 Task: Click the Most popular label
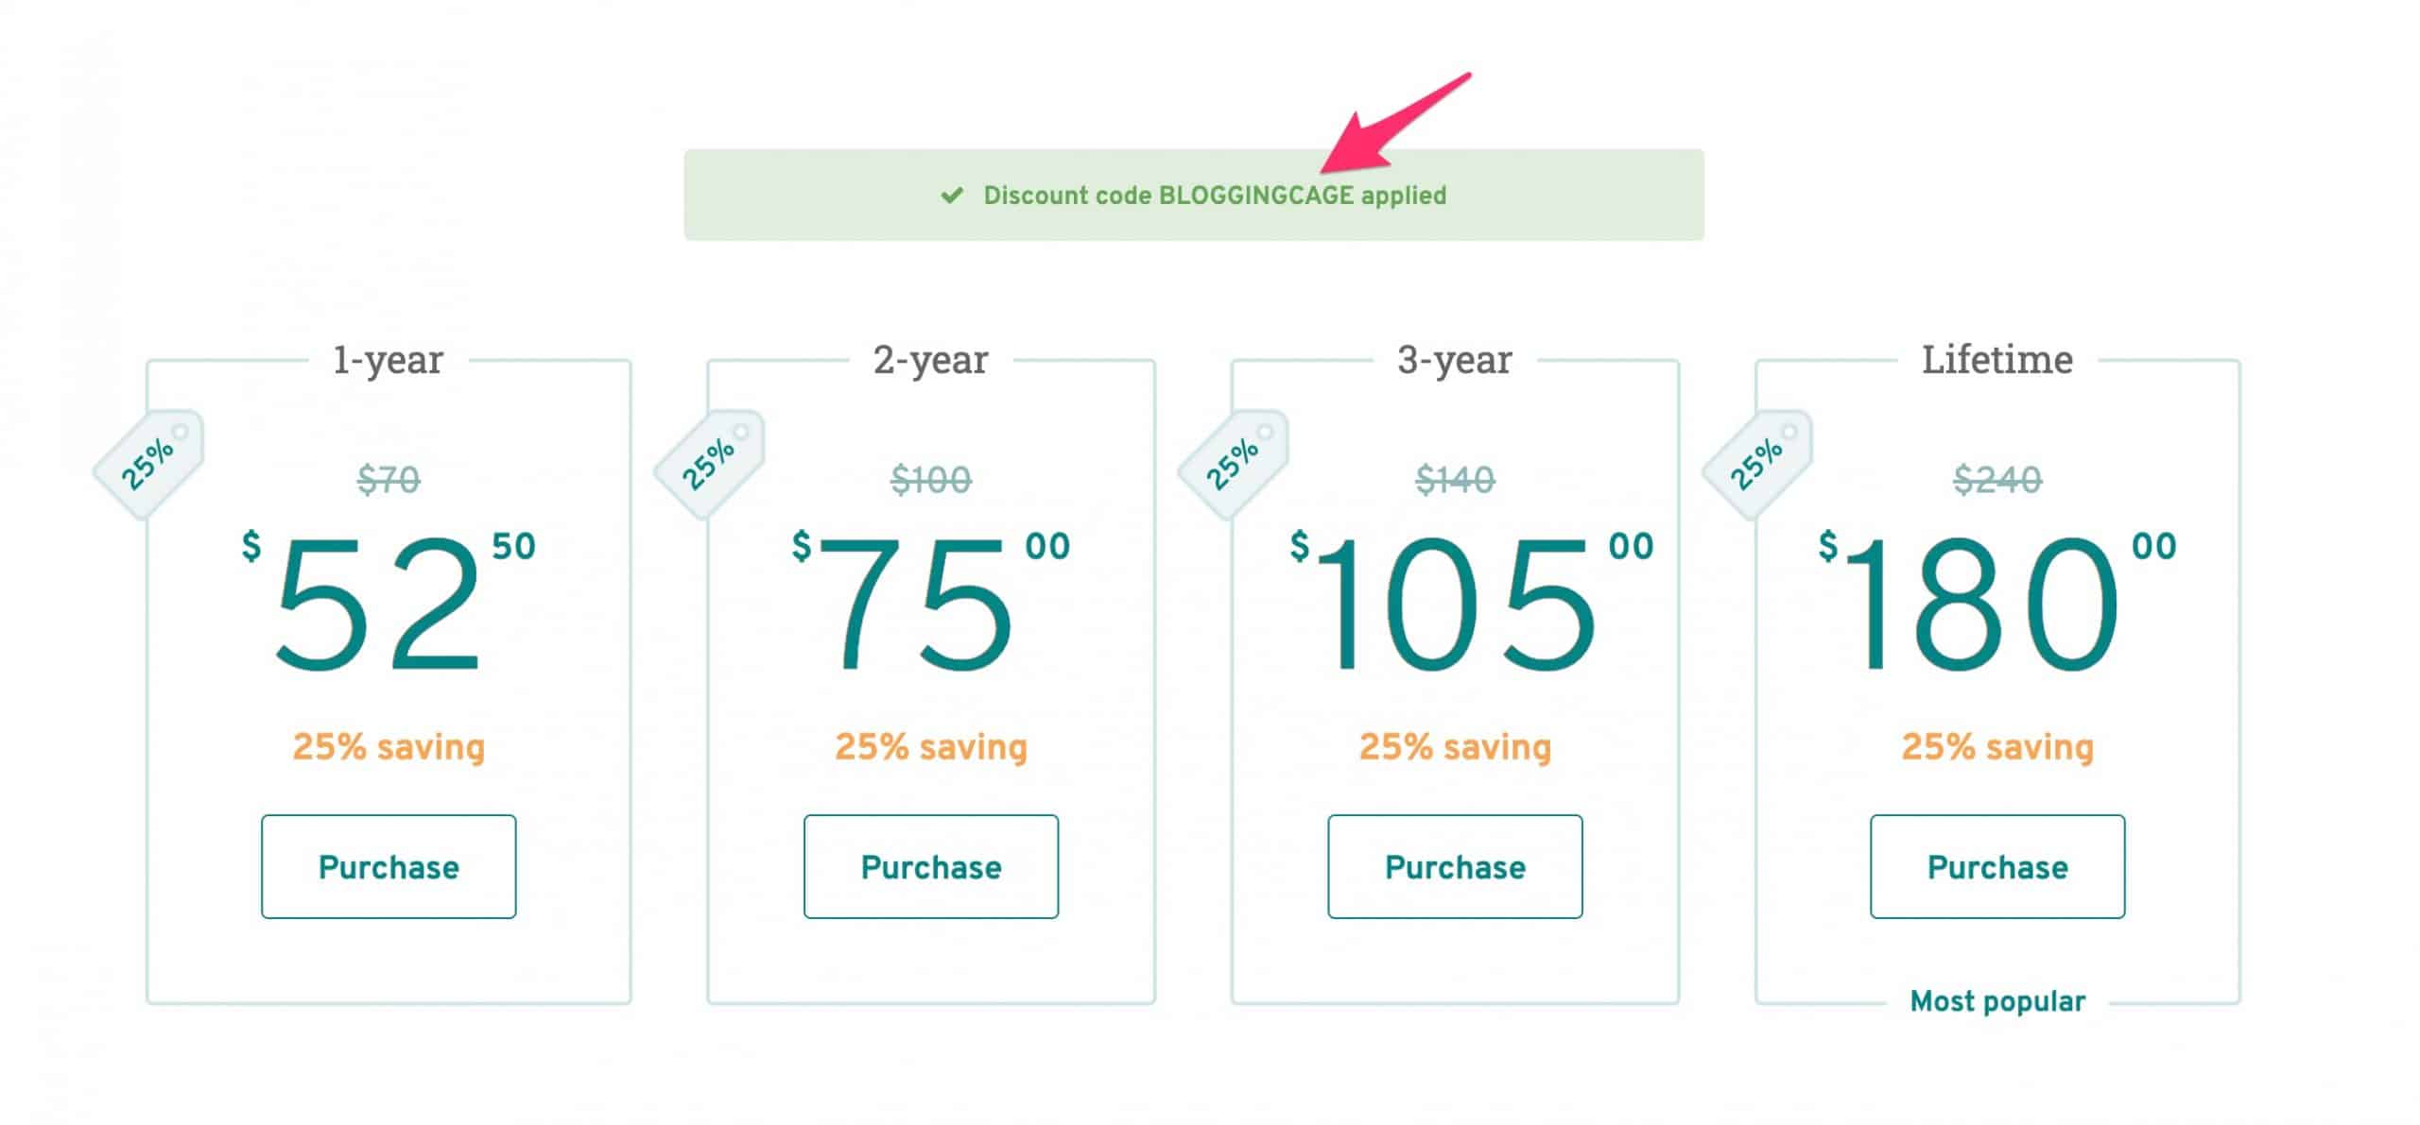[1997, 1001]
